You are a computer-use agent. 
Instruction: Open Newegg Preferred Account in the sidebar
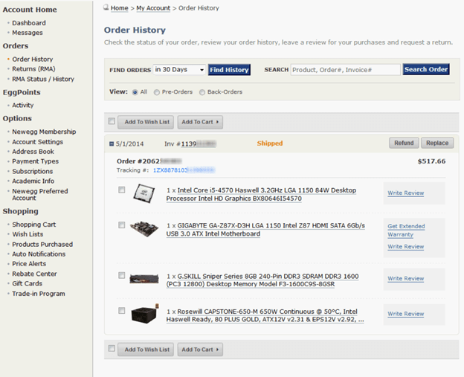click(40, 195)
